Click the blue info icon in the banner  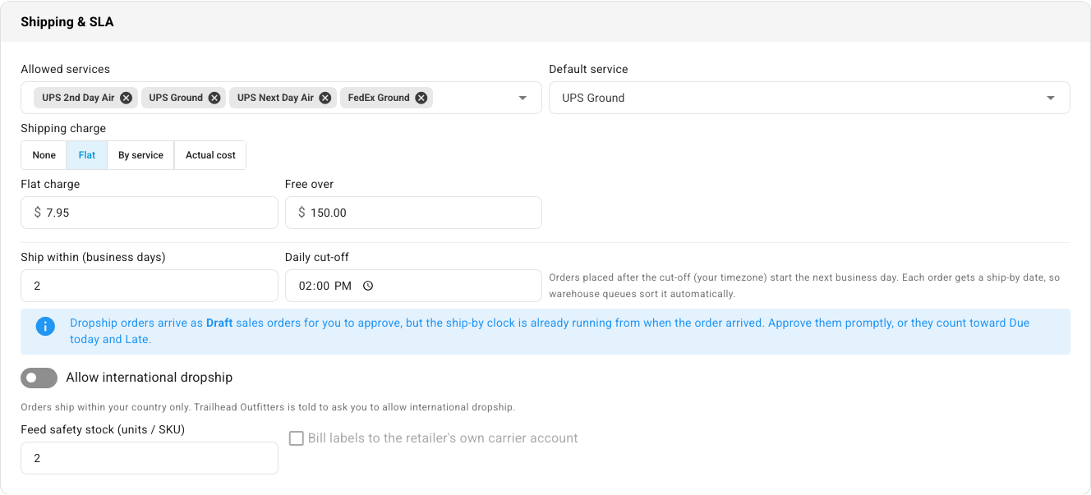(45, 327)
